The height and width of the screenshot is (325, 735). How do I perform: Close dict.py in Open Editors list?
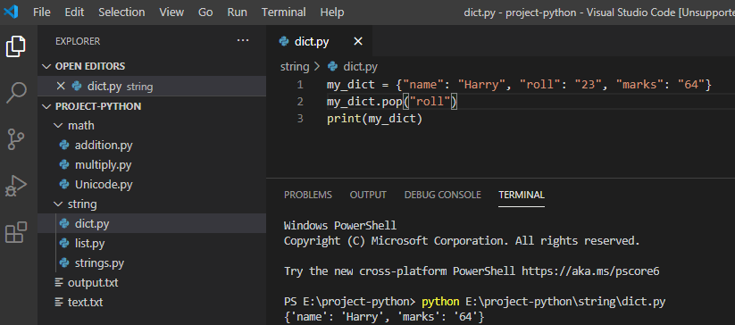pyautogui.click(x=60, y=87)
